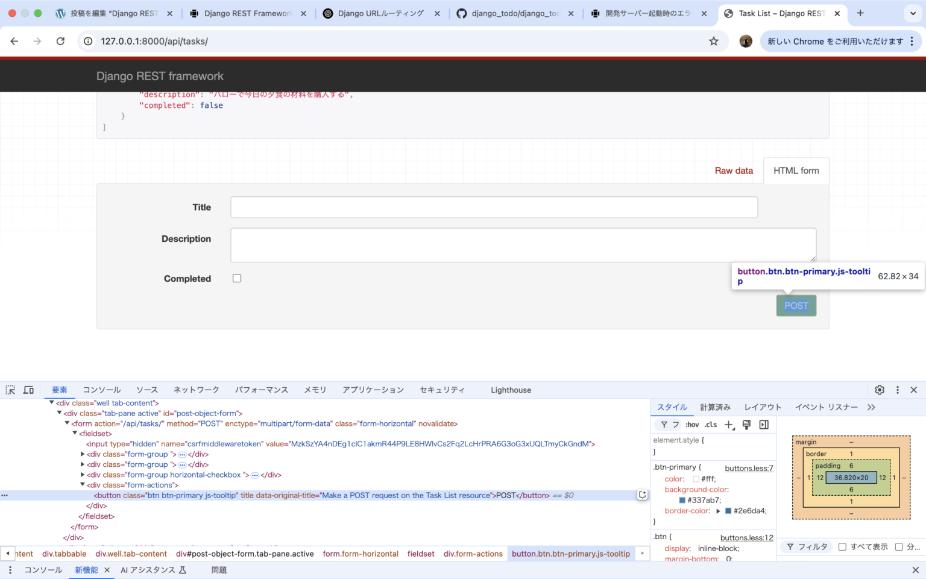Select the element inspection tool in DevTools
This screenshot has height=579, width=926.
(10, 390)
